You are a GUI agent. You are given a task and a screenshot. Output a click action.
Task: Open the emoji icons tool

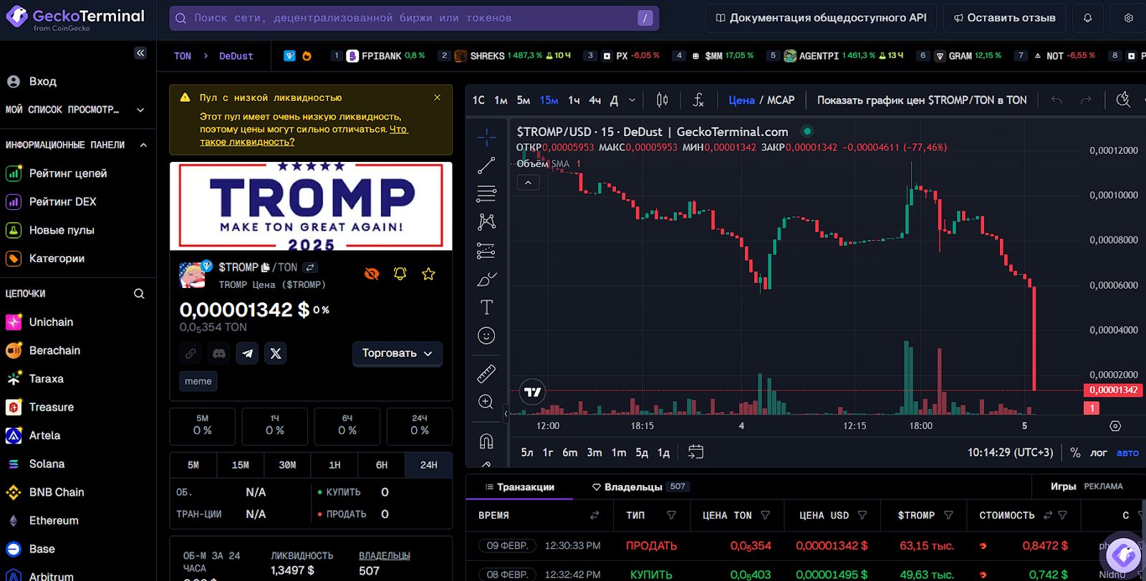coord(486,336)
